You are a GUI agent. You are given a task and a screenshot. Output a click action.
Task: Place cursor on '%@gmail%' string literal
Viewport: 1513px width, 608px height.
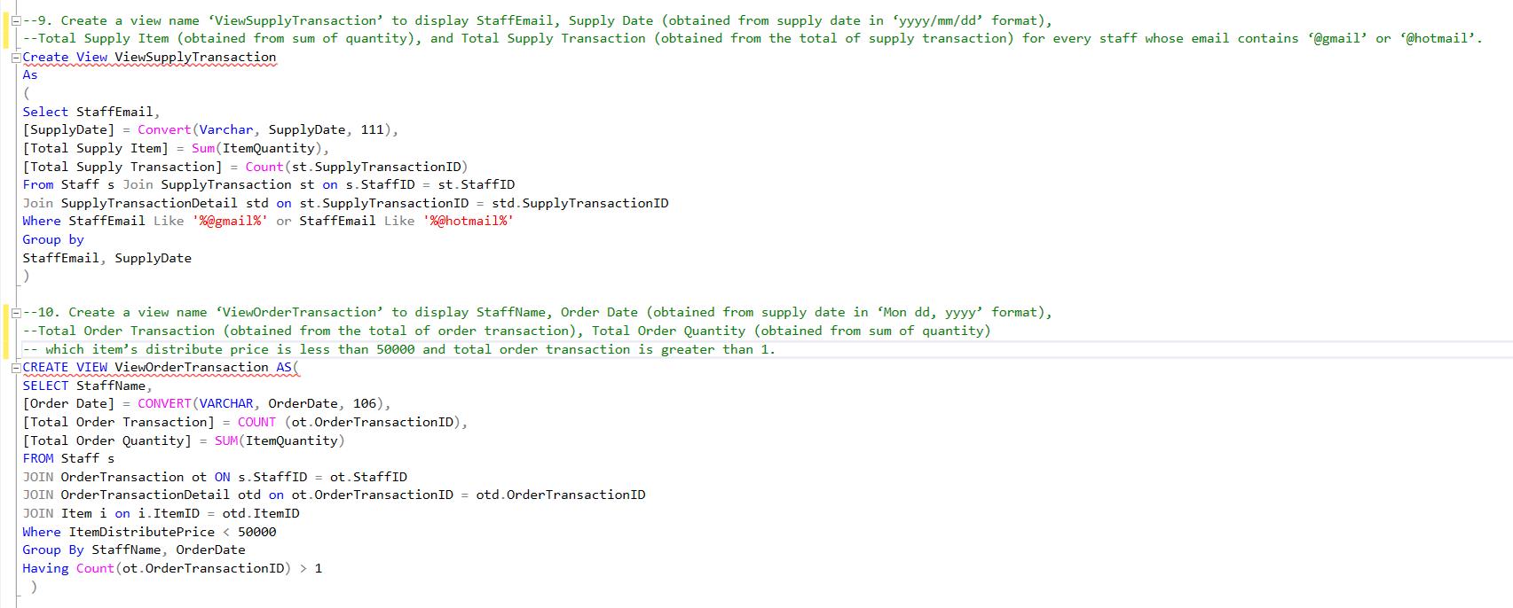pyautogui.click(x=229, y=221)
